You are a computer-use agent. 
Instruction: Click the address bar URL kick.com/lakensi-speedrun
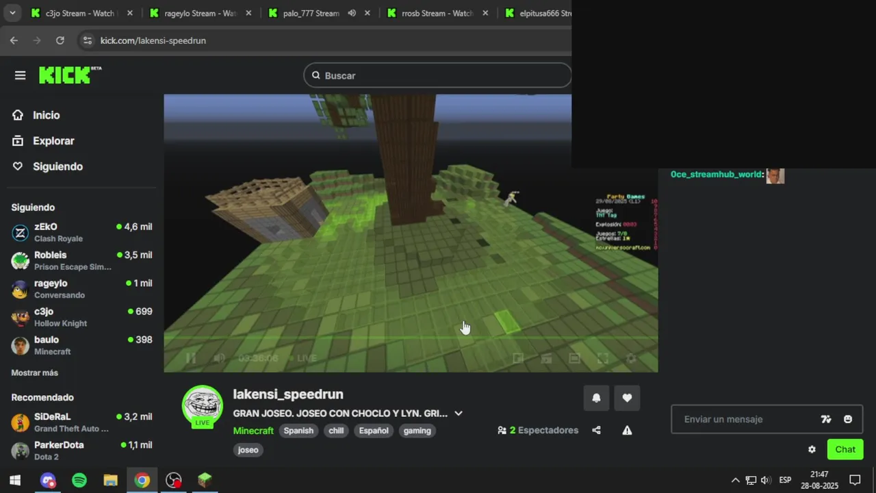tap(153, 40)
